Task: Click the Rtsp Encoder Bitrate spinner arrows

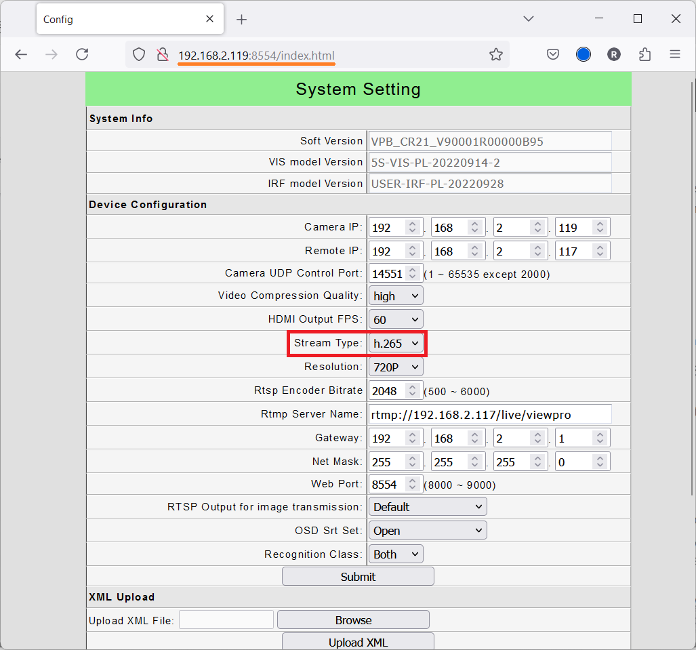Action: 412,390
